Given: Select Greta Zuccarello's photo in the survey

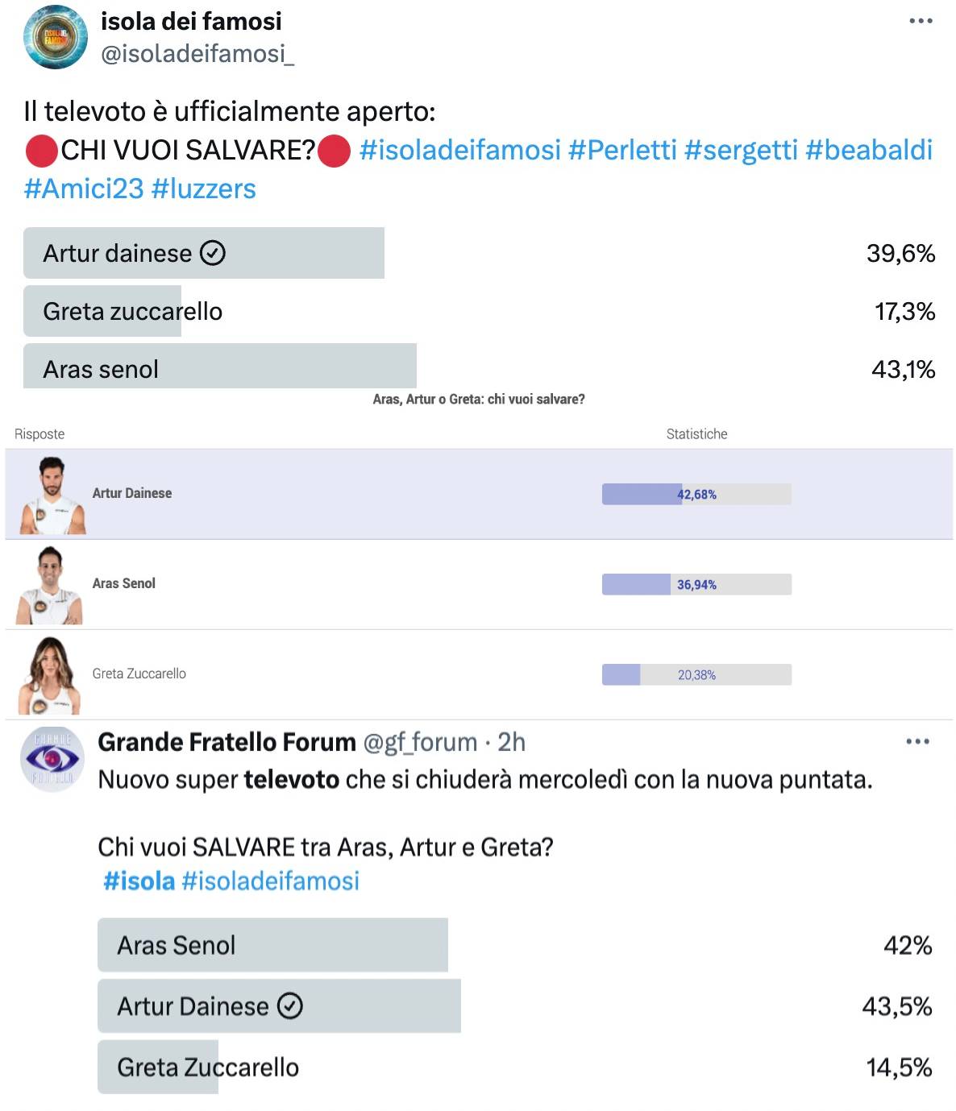Looking at the screenshot, I should pyautogui.click(x=50, y=676).
